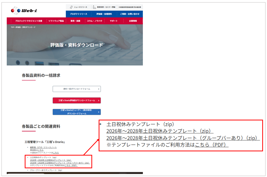Open プロダクトリリース in blue navigation

pyautogui.click(x=78, y=14)
